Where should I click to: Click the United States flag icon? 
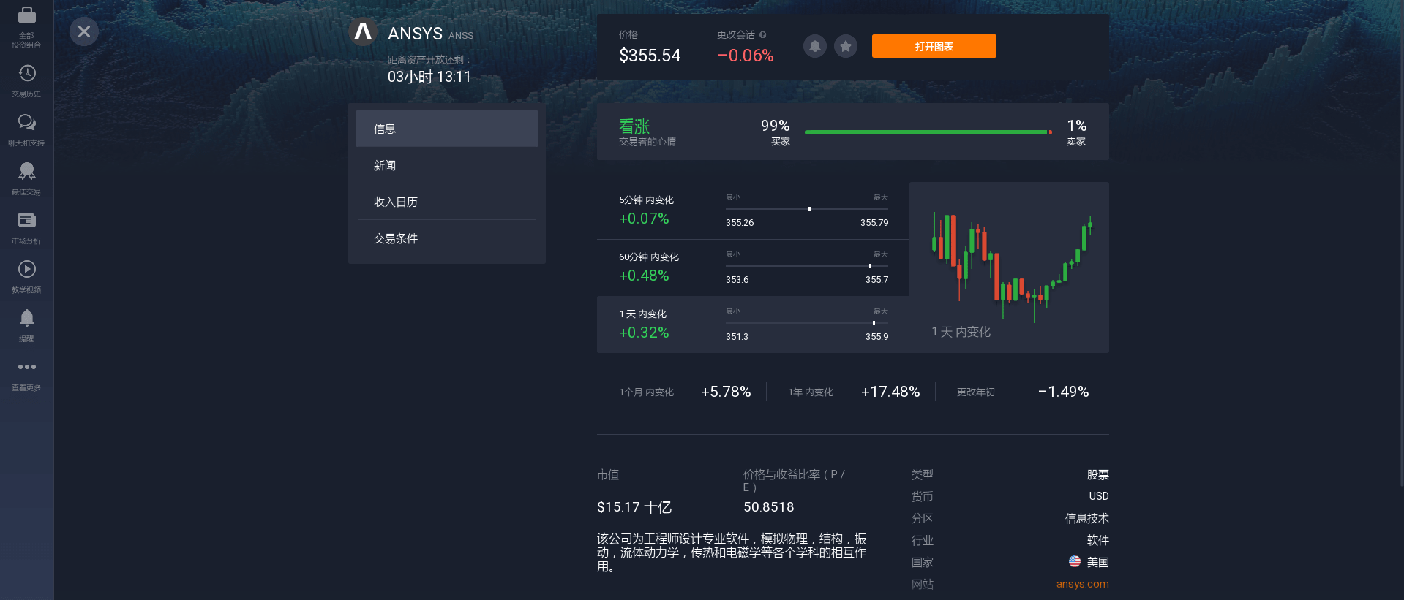pyautogui.click(x=1074, y=561)
